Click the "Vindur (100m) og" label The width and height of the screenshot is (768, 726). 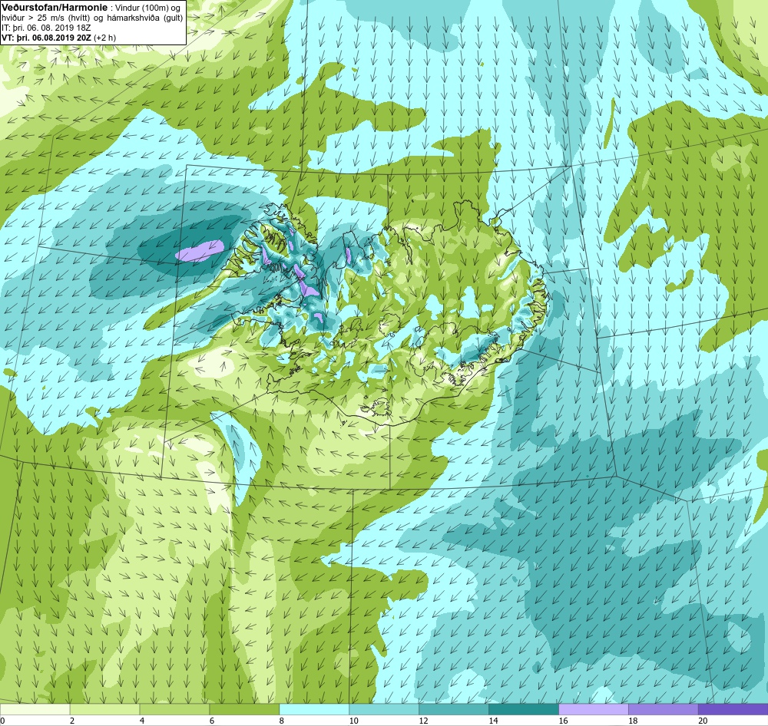147,8
